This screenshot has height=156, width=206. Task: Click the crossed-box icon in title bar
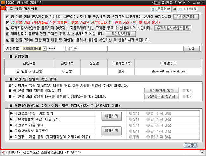click(x=167, y=3)
